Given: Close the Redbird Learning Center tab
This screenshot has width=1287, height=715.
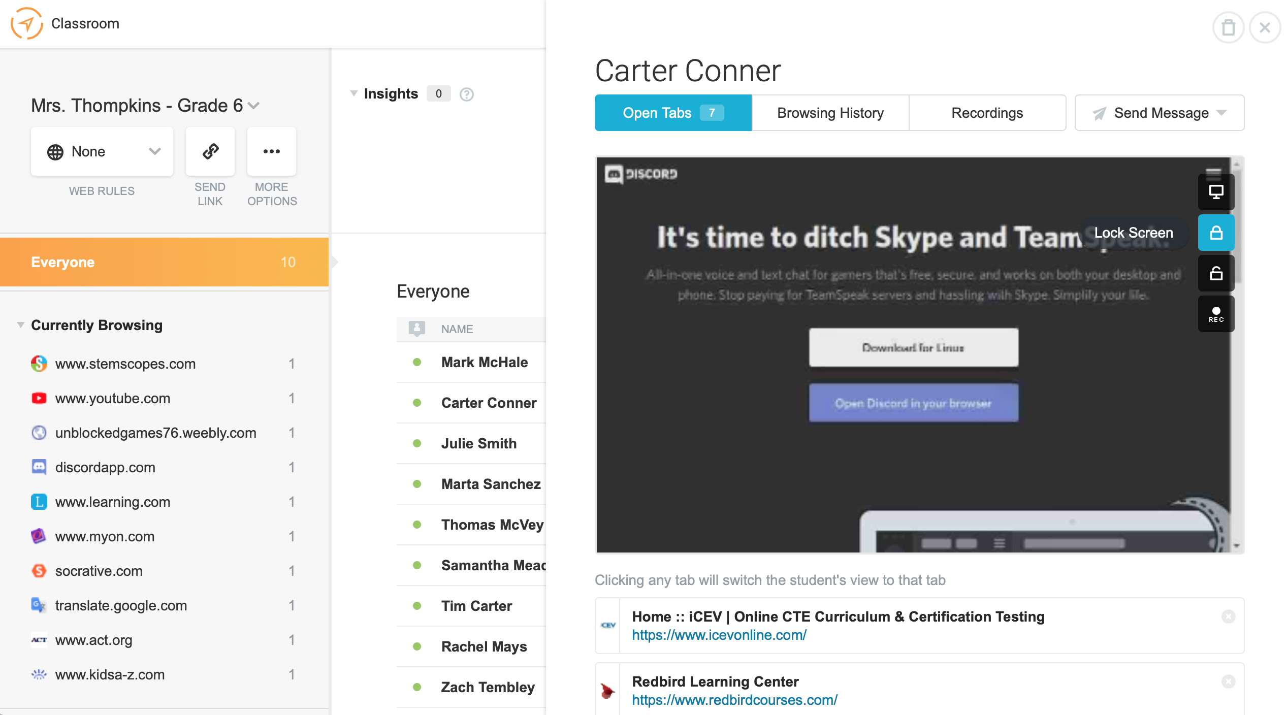Looking at the screenshot, I should point(1228,681).
